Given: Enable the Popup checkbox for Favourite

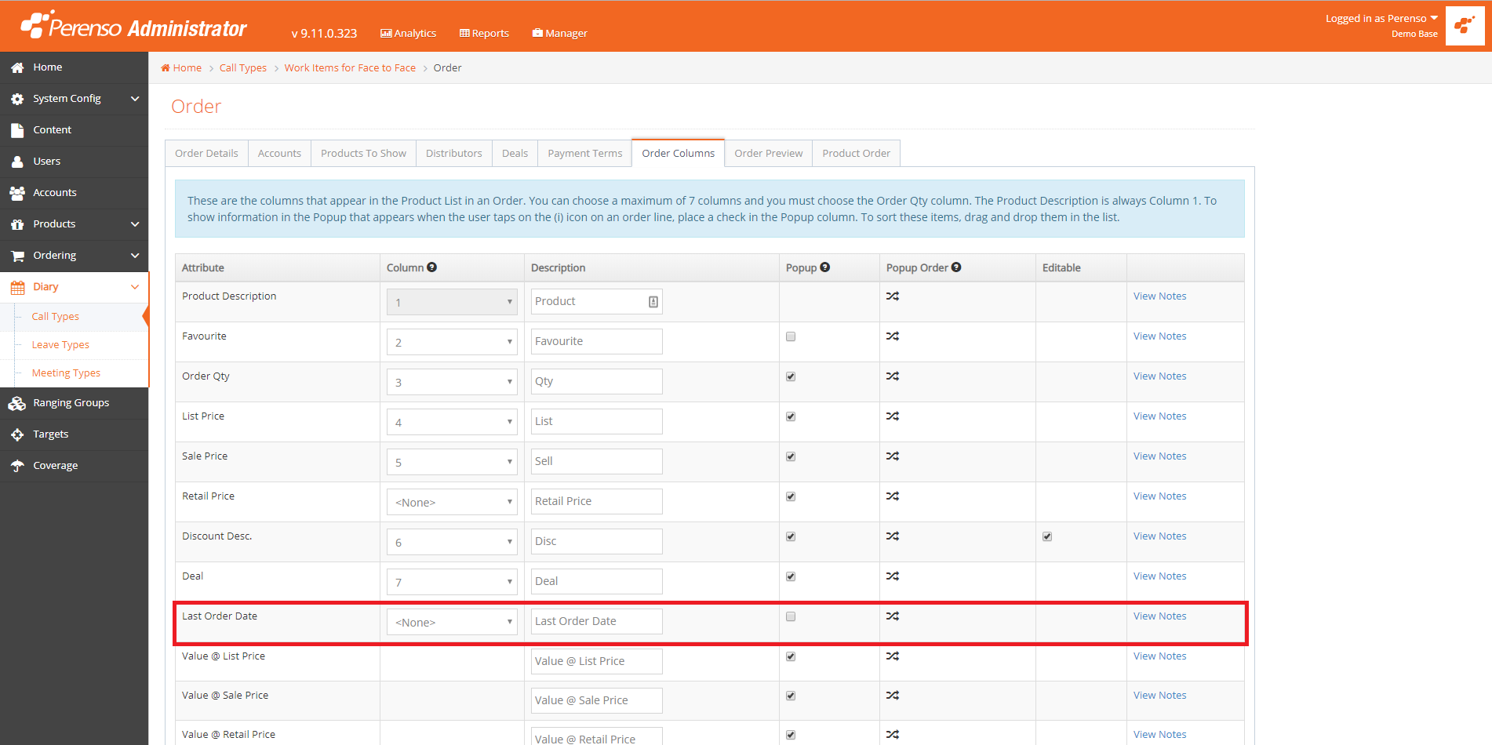Looking at the screenshot, I should pyautogui.click(x=791, y=336).
